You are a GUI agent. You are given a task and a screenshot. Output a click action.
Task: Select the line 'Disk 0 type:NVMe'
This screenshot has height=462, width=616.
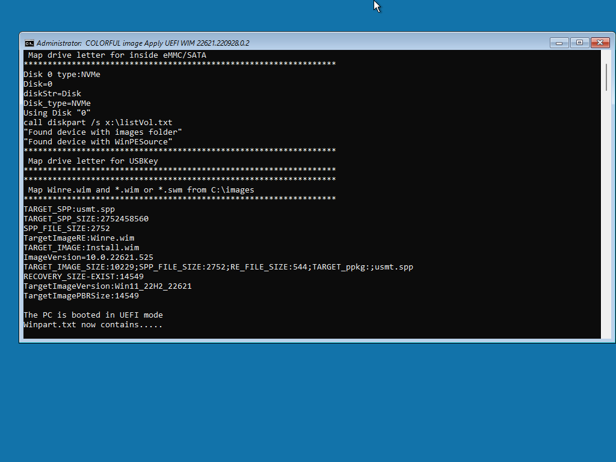coord(62,74)
